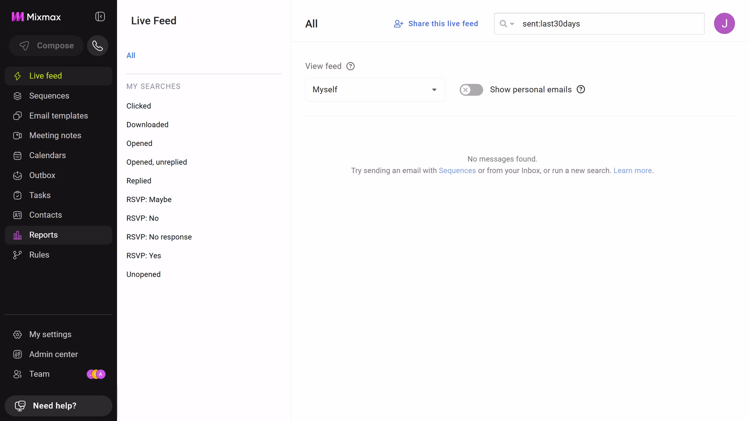This screenshot has width=749, height=421.
Task: Go to Outbox
Action: 58,175
